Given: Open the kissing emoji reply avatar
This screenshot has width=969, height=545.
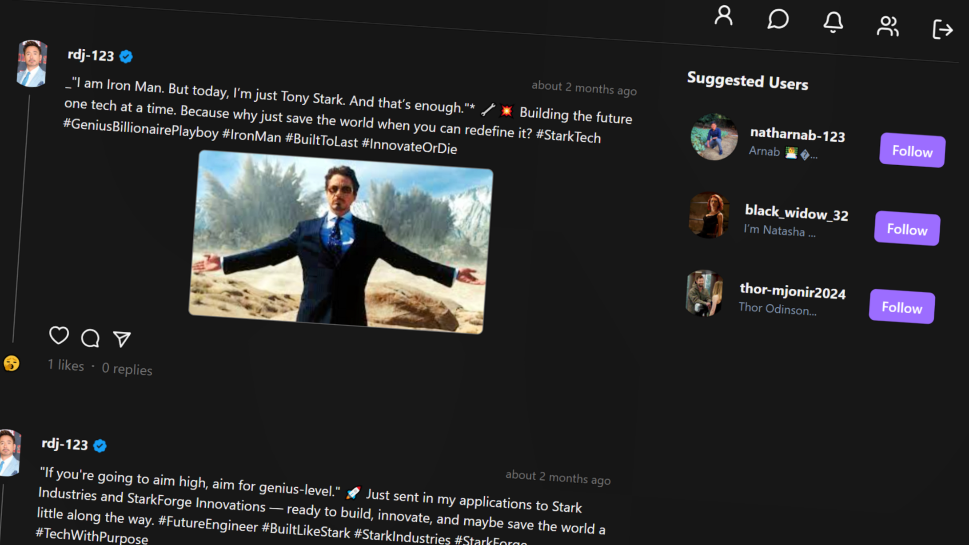Looking at the screenshot, I should tap(12, 363).
